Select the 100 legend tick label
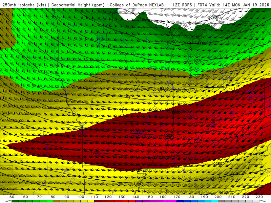This screenshot has height=203, width=271. [81, 197]
